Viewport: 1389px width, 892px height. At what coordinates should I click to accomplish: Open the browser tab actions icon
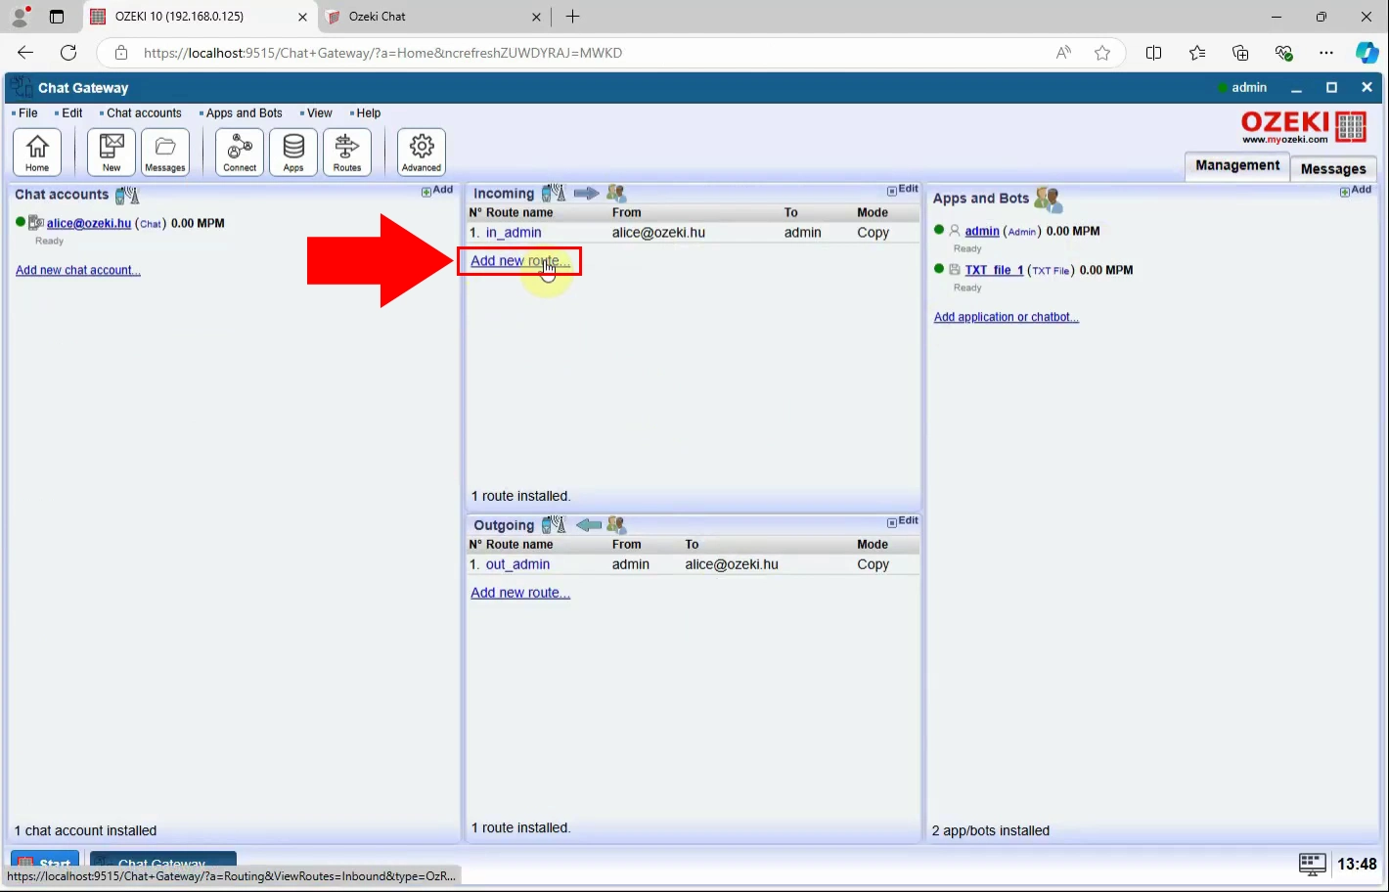[x=57, y=17]
